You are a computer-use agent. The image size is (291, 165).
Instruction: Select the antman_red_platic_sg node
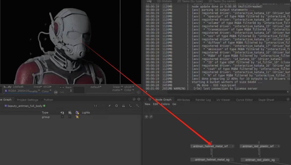[x=259, y=160]
